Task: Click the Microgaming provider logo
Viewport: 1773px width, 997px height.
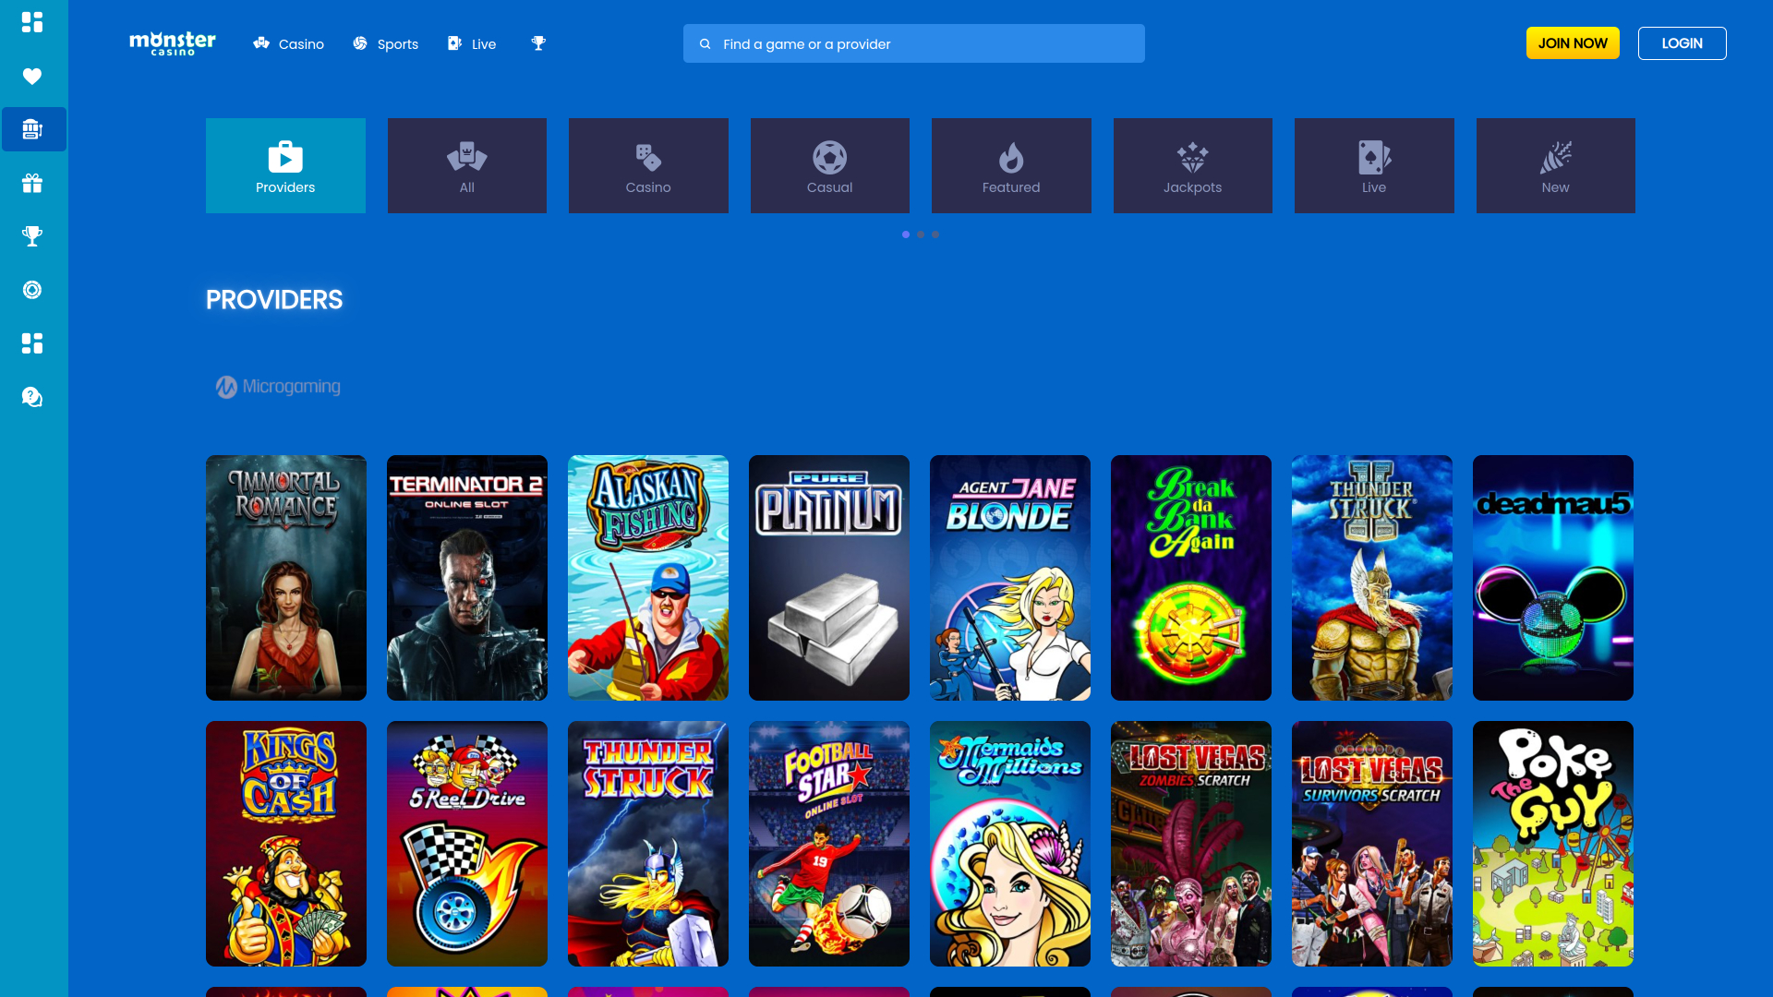Action: 278,387
